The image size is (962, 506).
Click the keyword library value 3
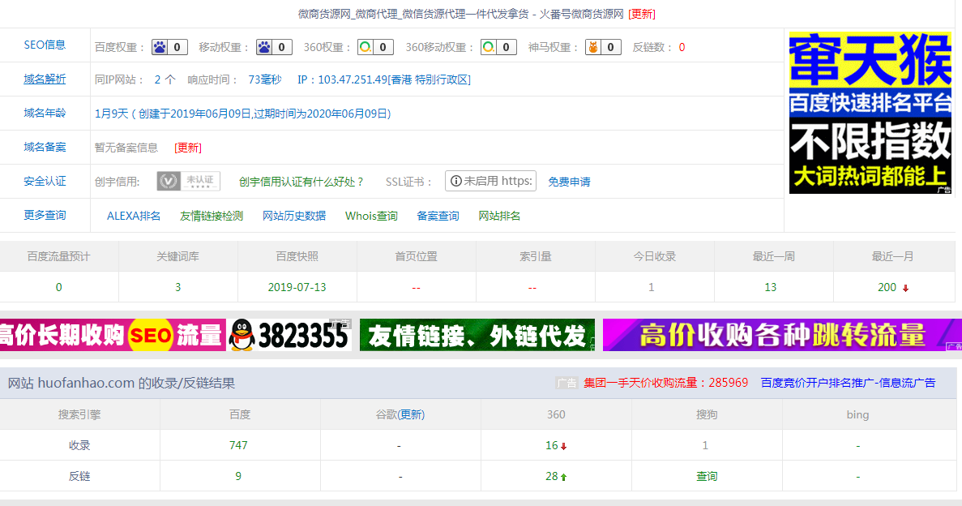(178, 287)
